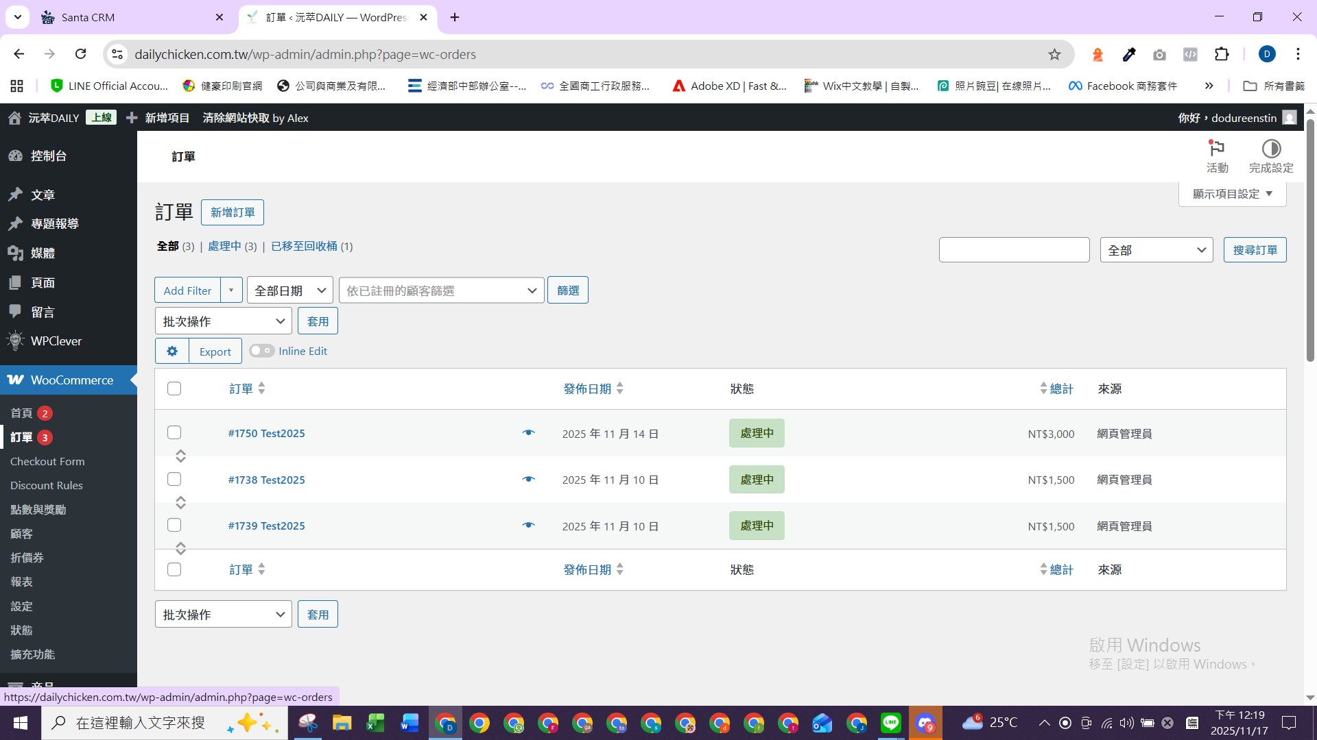
Task: Click the gear settings icon beside Export
Action: coord(172,351)
